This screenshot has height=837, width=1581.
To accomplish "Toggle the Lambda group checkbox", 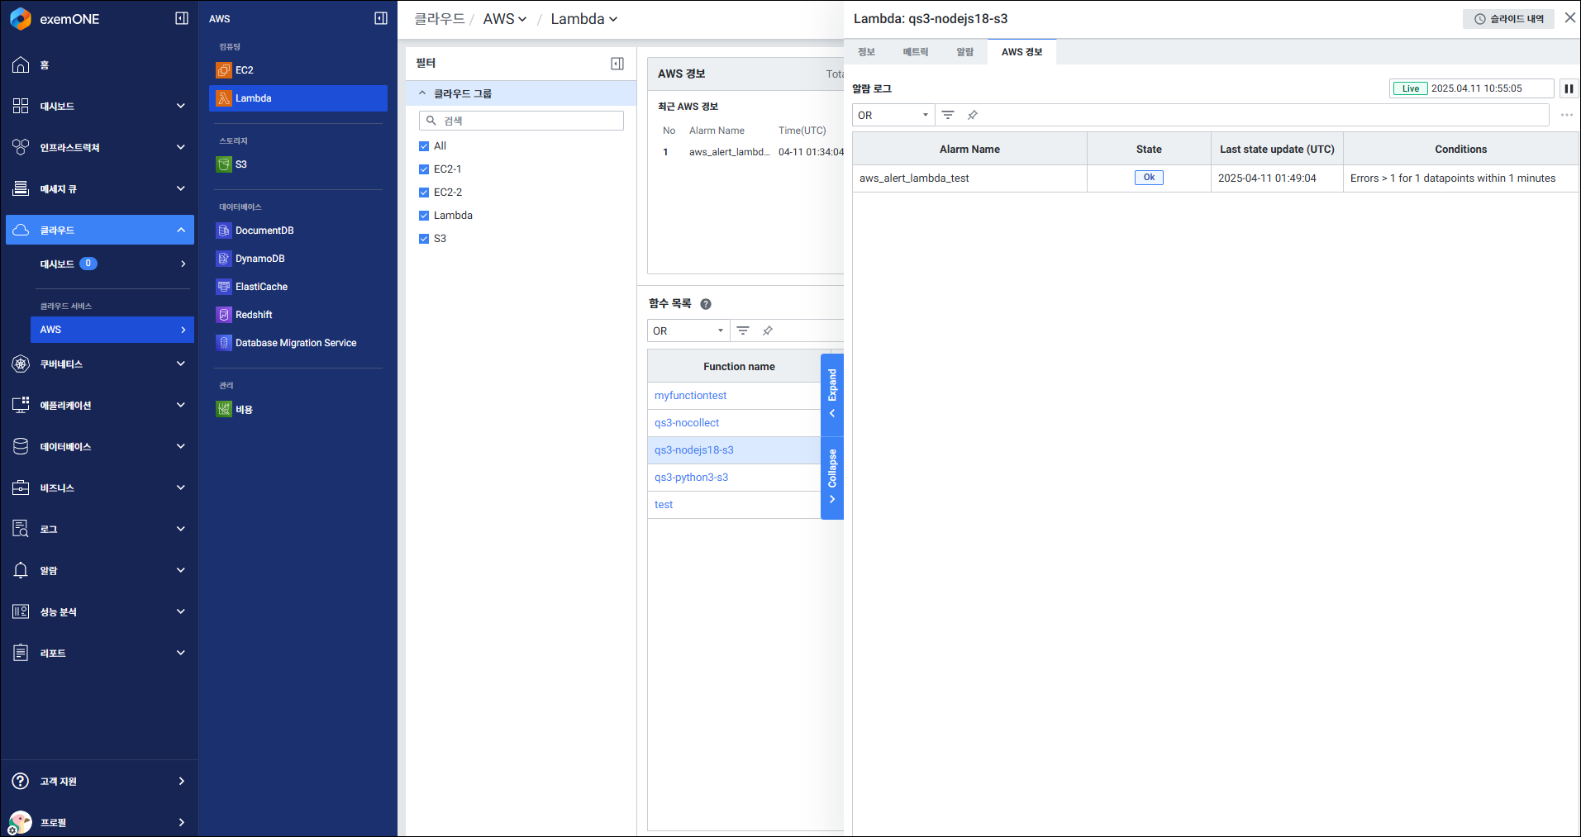I will [x=424, y=216].
